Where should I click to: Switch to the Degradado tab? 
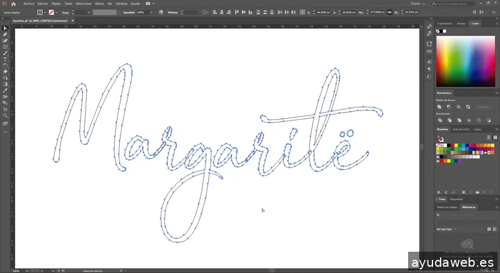coord(456,199)
